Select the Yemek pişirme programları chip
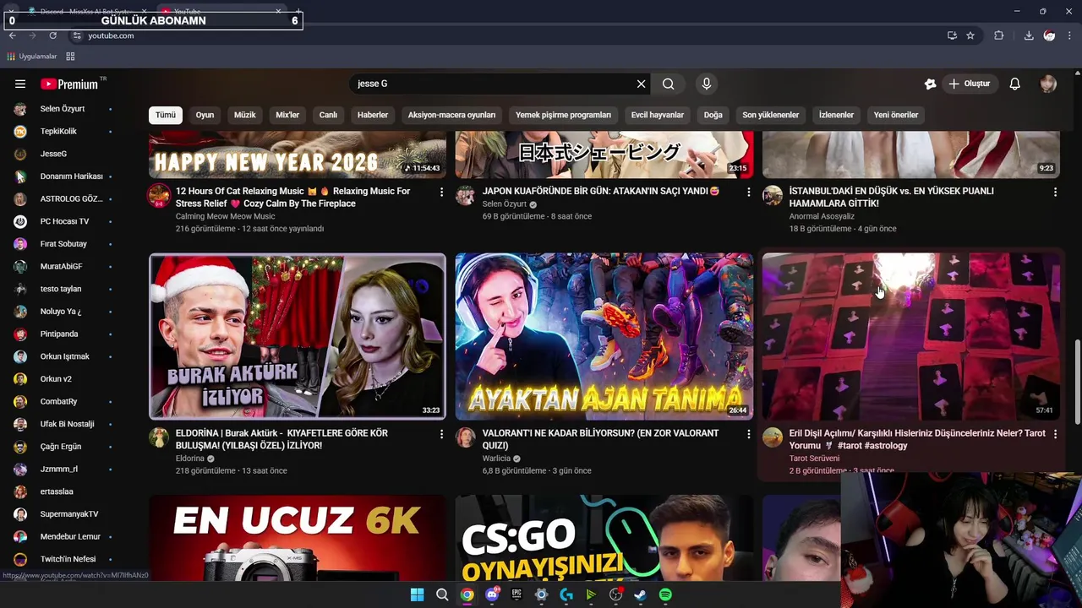Image resolution: width=1082 pixels, height=608 pixels. pos(563,115)
